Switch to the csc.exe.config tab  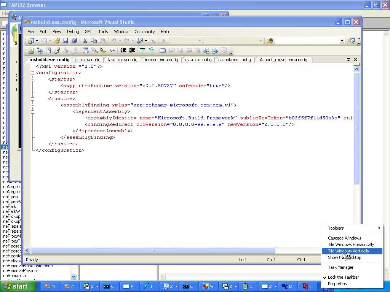(x=198, y=60)
